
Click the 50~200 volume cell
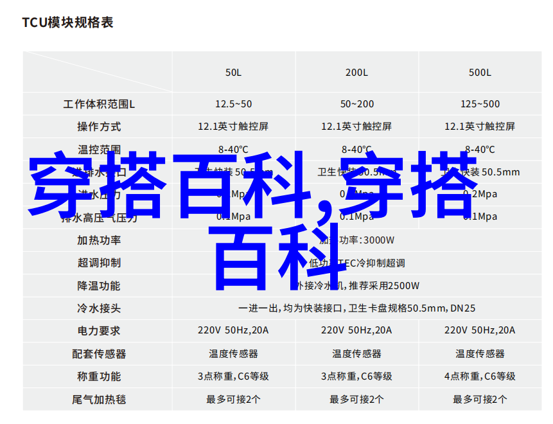(356, 104)
